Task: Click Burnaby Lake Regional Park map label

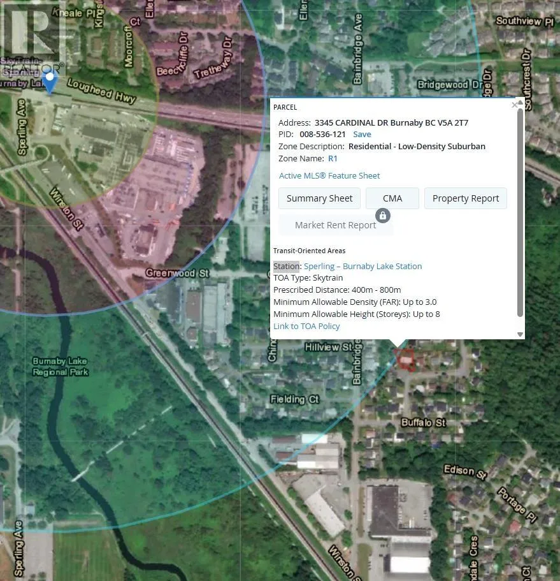Action: [x=61, y=367]
